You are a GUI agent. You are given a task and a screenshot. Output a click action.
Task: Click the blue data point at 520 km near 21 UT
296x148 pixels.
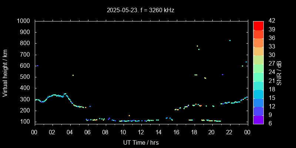[x=222, y=74]
